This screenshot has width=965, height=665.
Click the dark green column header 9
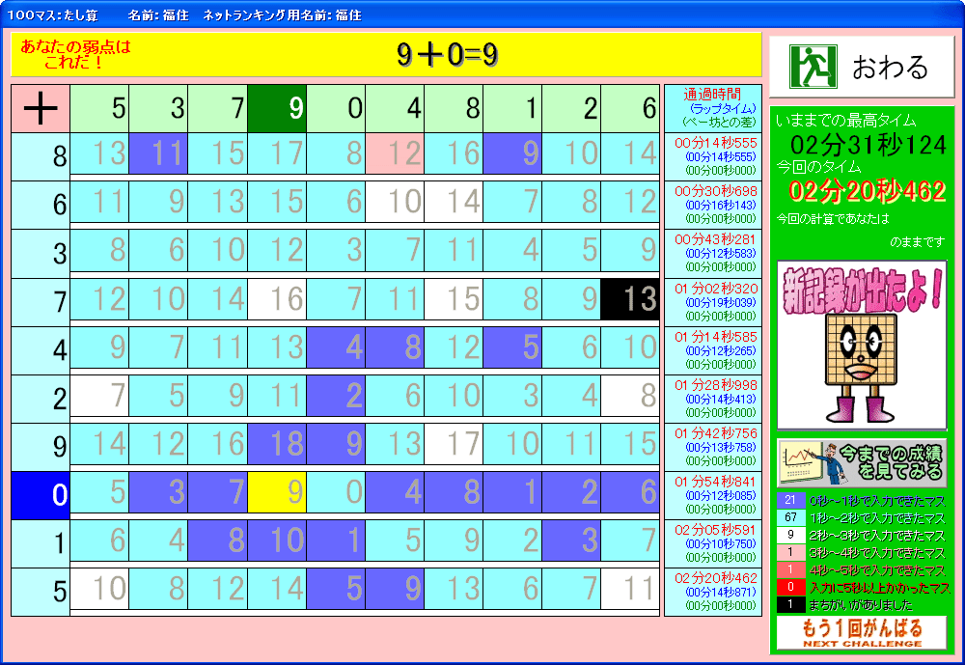(277, 109)
